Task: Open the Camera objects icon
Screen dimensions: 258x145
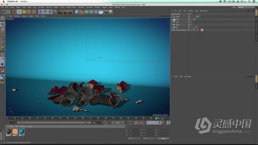Action: pyautogui.click(x=106, y=12)
